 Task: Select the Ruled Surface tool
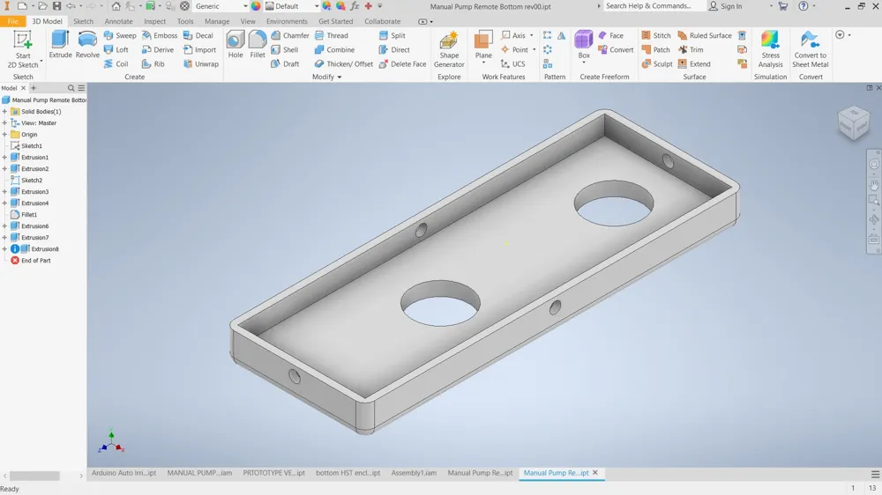705,35
